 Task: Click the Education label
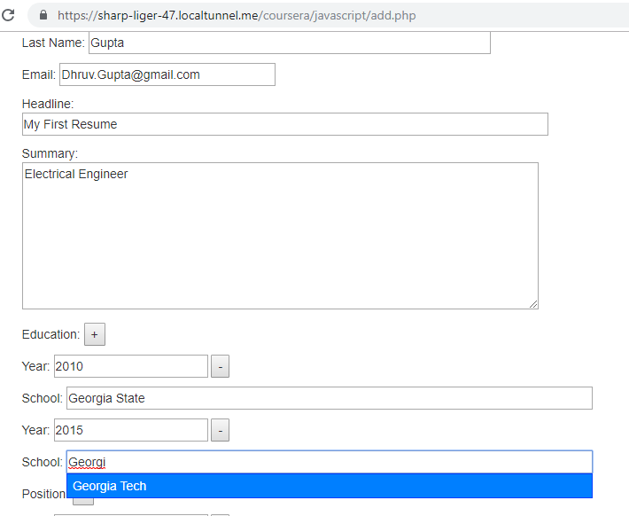[x=51, y=334]
